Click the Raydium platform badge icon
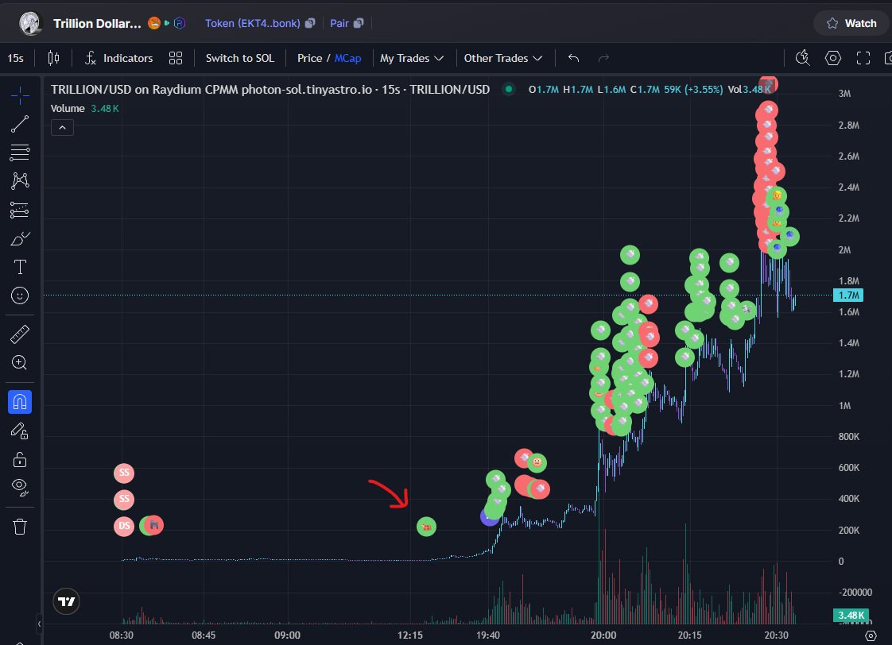892x645 pixels. (180, 23)
